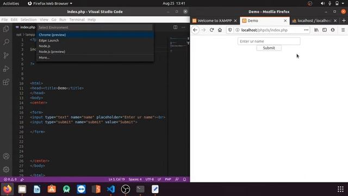Go forward in Firefox

click(x=203, y=30)
